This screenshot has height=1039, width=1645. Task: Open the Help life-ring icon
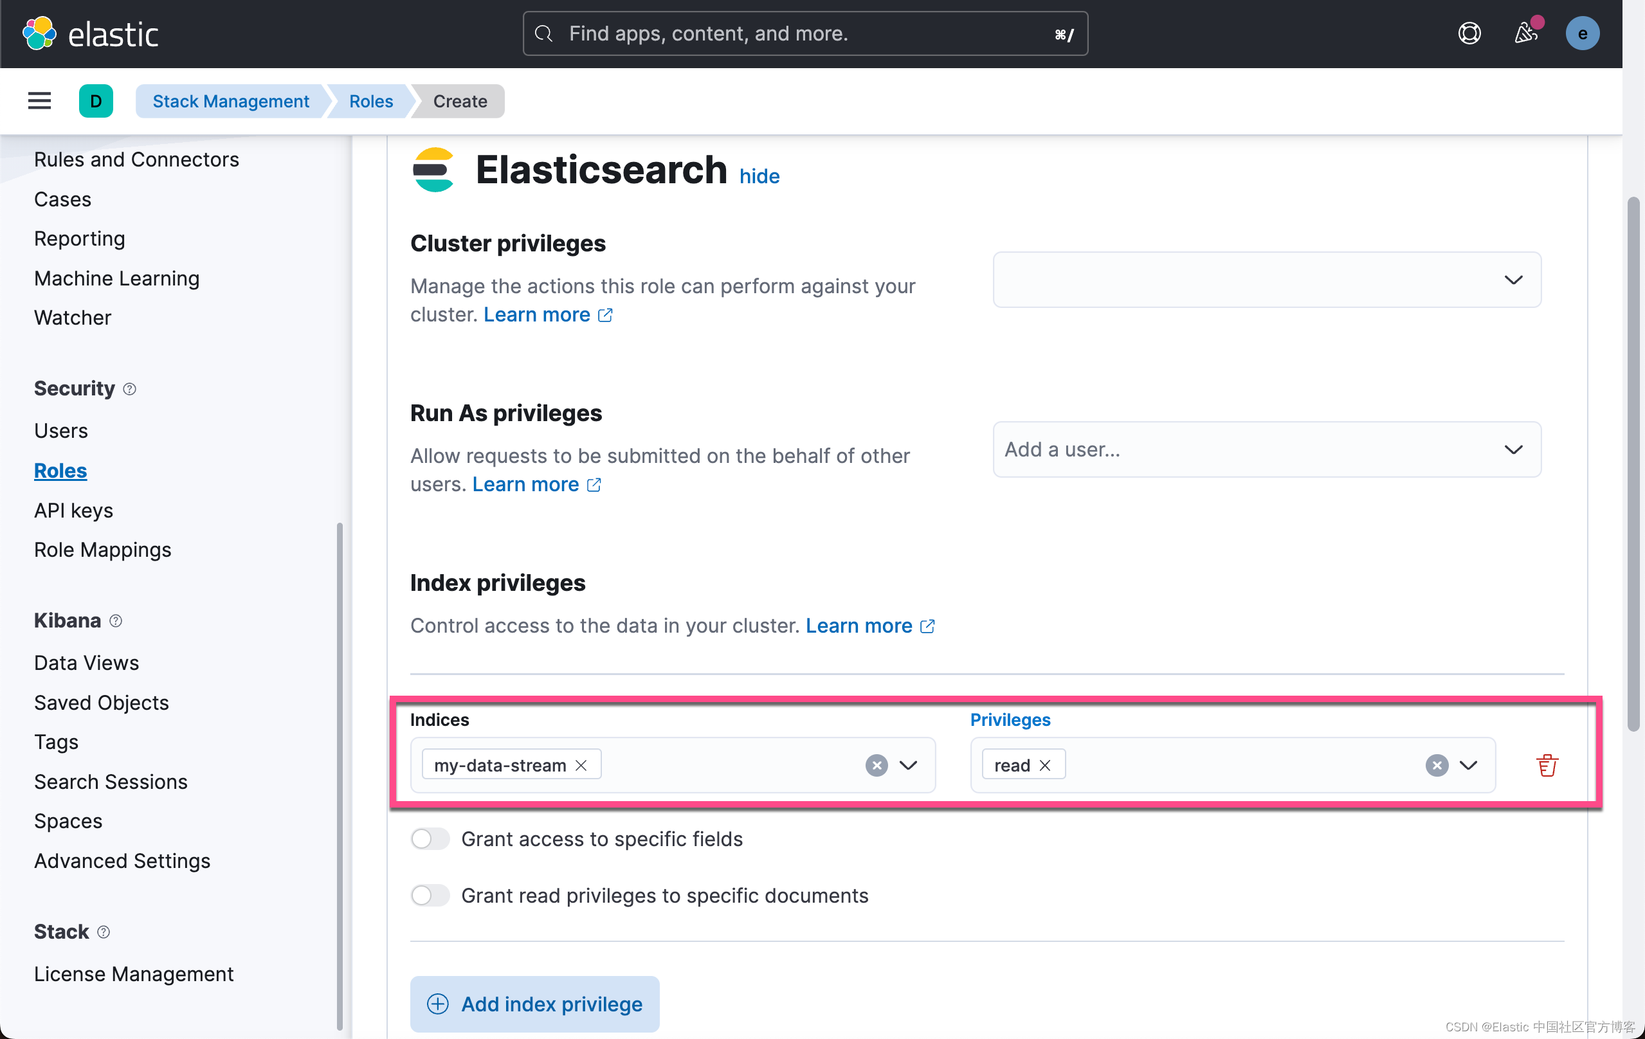coord(1469,33)
